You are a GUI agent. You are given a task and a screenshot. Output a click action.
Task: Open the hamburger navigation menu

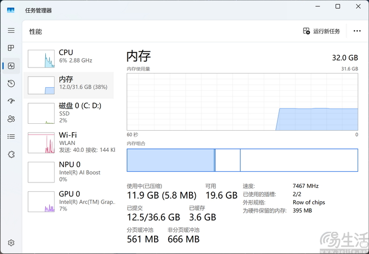(11, 31)
